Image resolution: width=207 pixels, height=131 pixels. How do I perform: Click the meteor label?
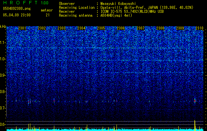tap(47, 10)
